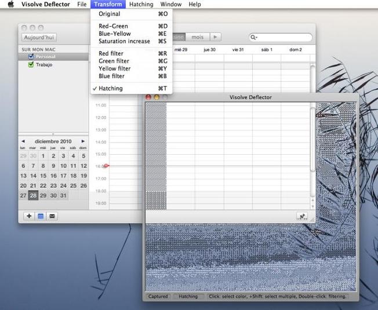Toggle the checked Hatching menu option
Viewport: 378px width, 310px height.
(110, 89)
